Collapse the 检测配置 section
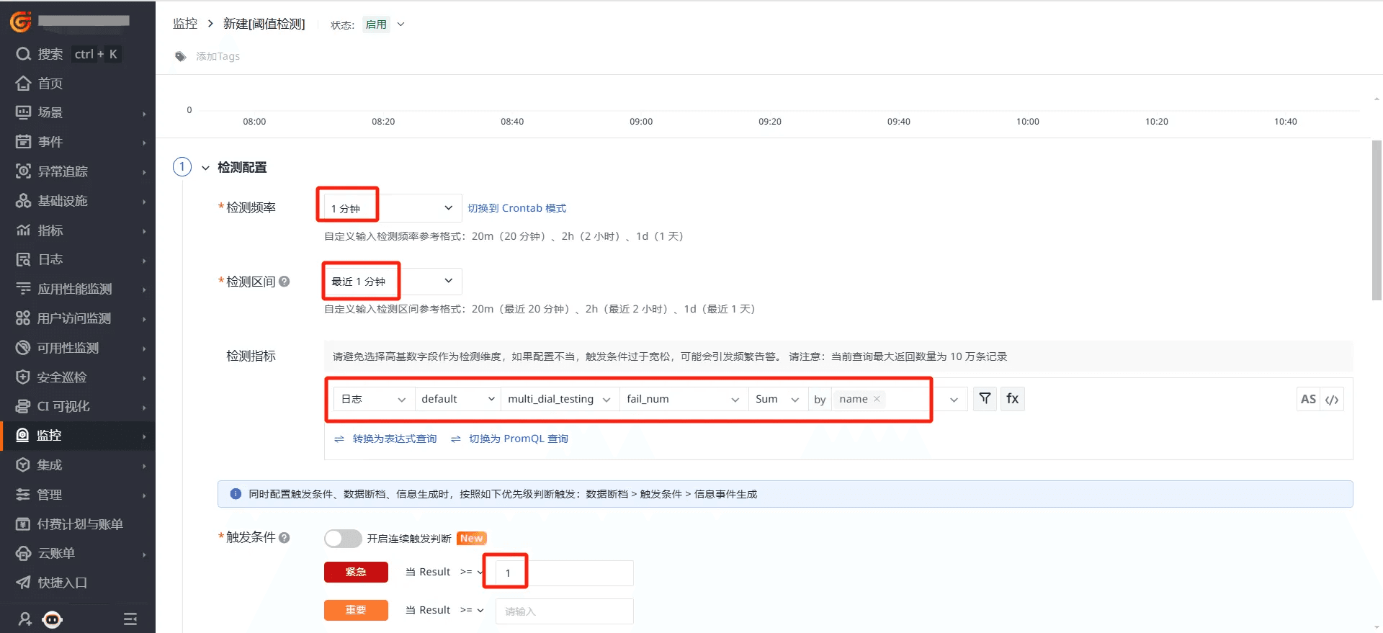The image size is (1383, 633). 205,168
